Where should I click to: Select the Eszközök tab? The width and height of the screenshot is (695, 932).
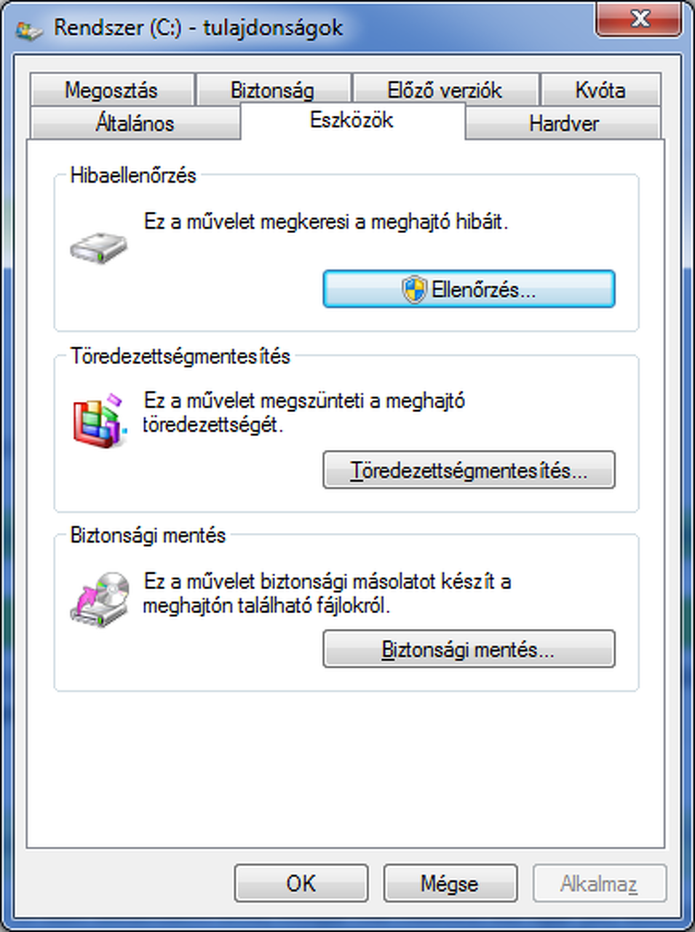click(352, 120)
